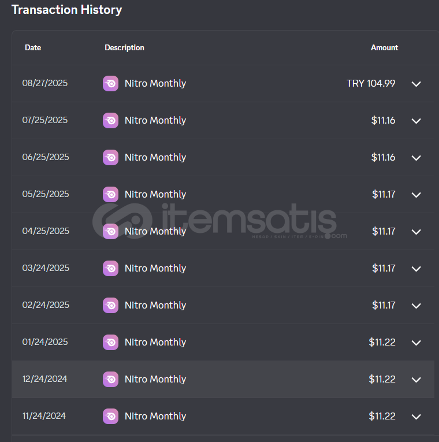Click the Nitro icon on the 02/24/2025 row

point(110,305)
